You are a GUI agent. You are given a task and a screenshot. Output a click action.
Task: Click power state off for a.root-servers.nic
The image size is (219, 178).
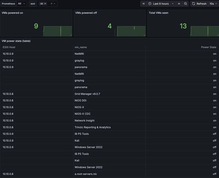pyautogui.click(x=214, y=174)
